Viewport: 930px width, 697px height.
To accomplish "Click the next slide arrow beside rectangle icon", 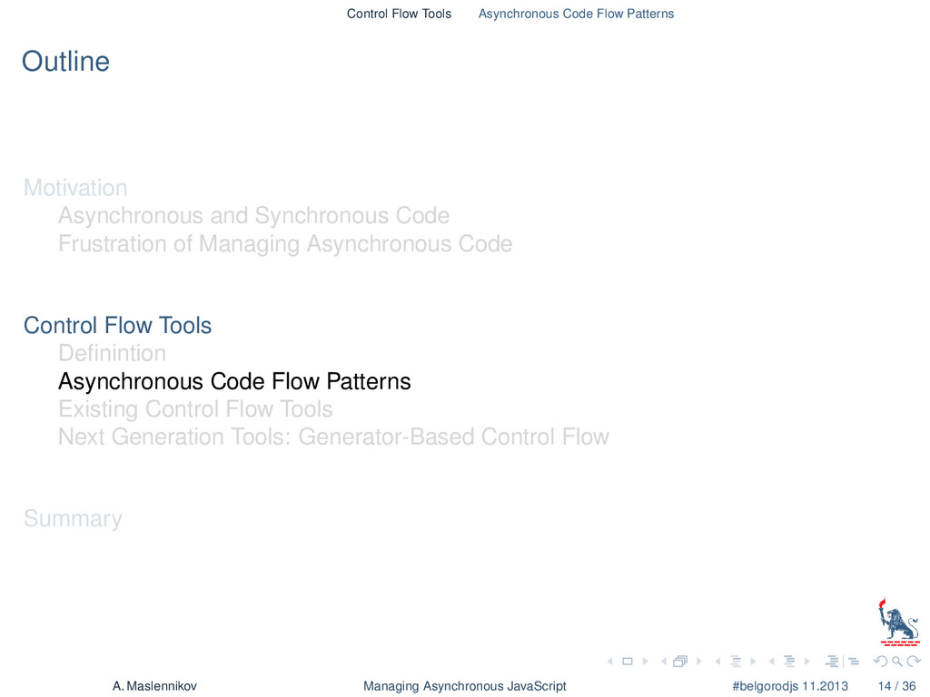I will [x=646, y=662].
